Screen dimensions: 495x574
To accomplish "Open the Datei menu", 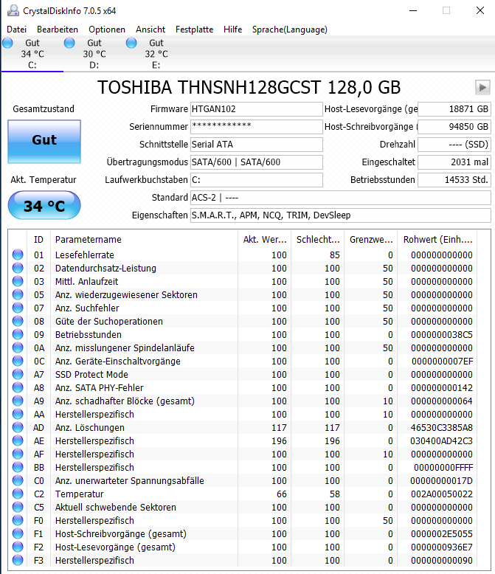I will 16,30.
